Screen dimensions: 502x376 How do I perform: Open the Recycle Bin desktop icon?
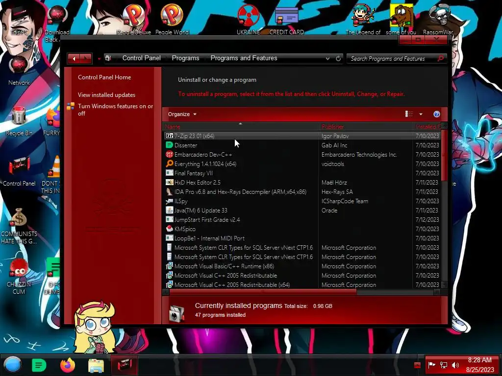click(19, 121)
